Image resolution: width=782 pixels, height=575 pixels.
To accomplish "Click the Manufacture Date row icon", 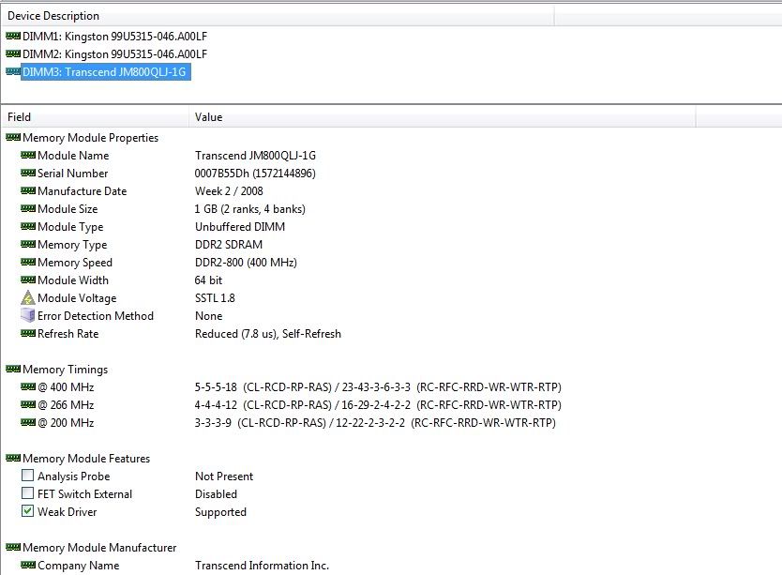I will point(28,190).
